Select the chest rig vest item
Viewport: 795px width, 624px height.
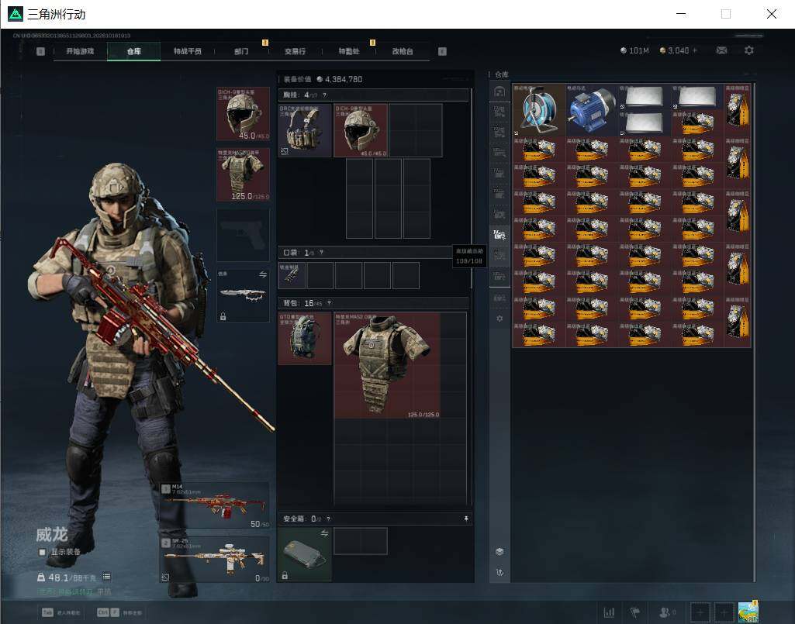305,130
